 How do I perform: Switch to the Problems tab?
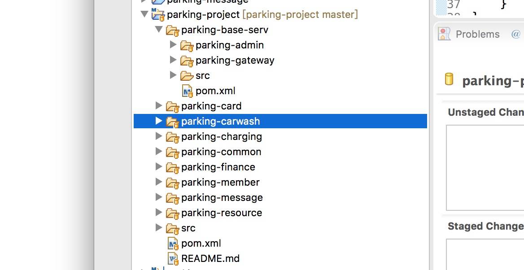tap(477, 35)
